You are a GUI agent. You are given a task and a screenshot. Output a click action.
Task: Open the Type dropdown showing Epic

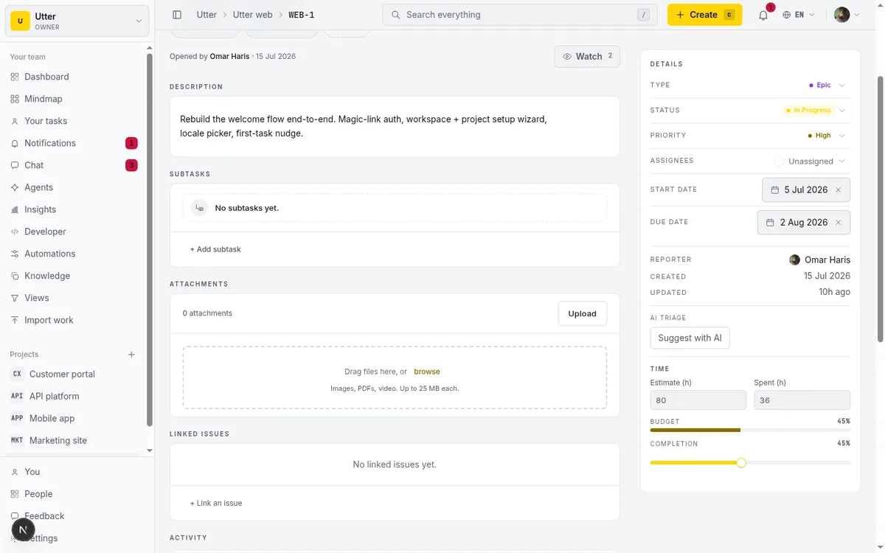point(826,85)
